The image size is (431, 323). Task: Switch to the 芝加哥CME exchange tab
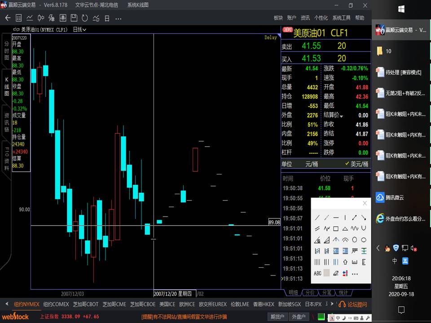pos(114,304)
